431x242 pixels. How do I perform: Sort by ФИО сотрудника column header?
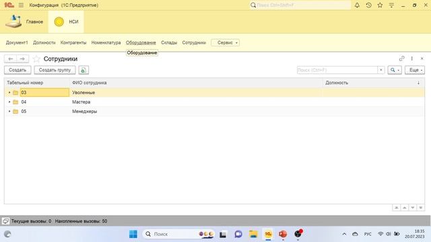click(196, 83)
